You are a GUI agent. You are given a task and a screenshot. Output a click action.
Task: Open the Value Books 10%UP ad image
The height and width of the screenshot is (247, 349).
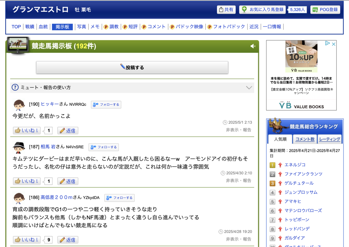pos(301,56)
